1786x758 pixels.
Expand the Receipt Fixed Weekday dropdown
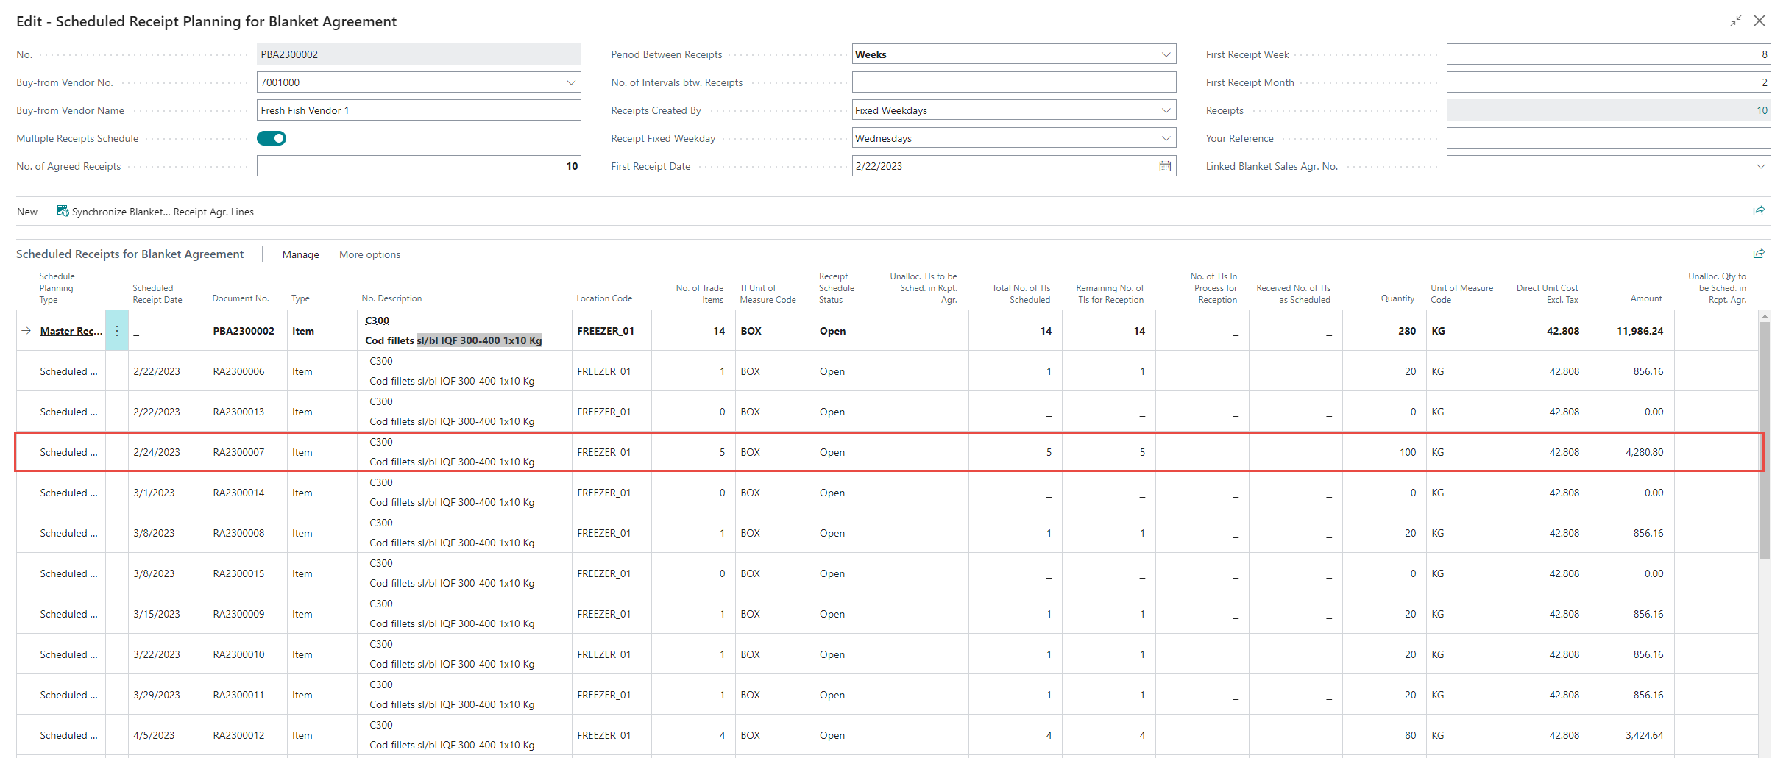(x=1166, y=138)
